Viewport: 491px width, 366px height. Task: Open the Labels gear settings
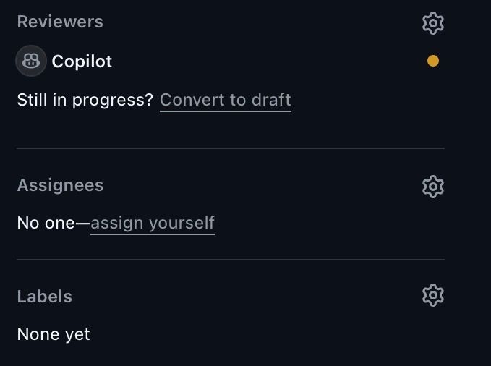click(x=432, y=295)
